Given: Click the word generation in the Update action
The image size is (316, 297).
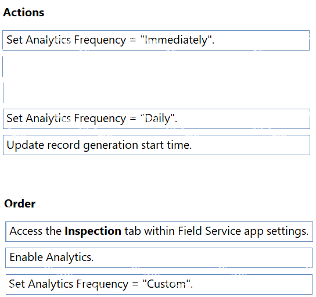Looking at the screenshot, I should (110, 145).
